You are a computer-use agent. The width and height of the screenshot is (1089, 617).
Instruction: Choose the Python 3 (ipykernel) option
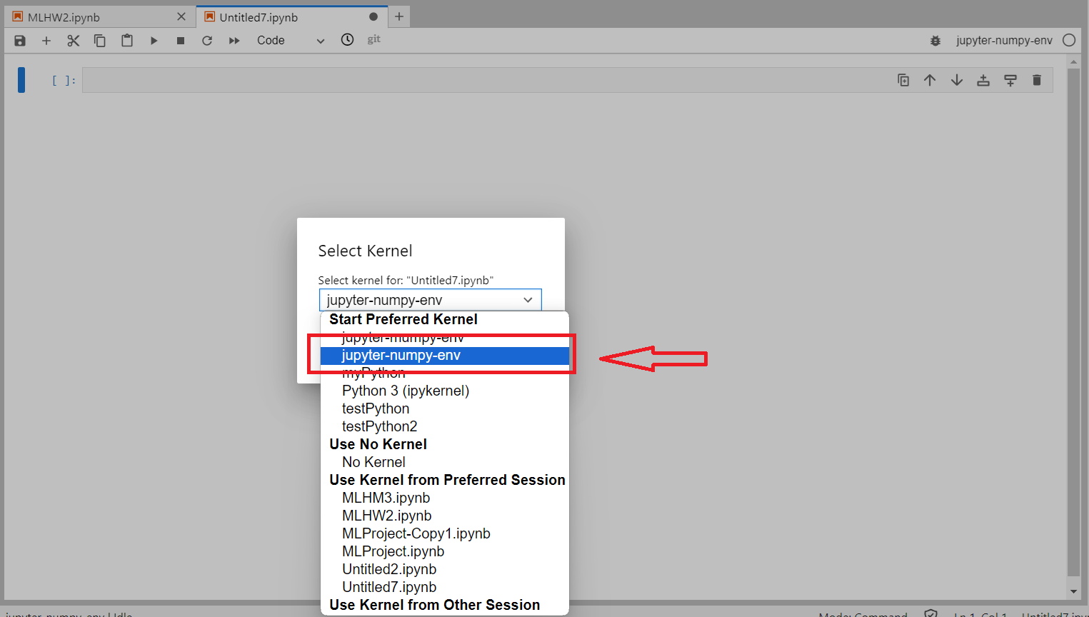coord(445,391)
